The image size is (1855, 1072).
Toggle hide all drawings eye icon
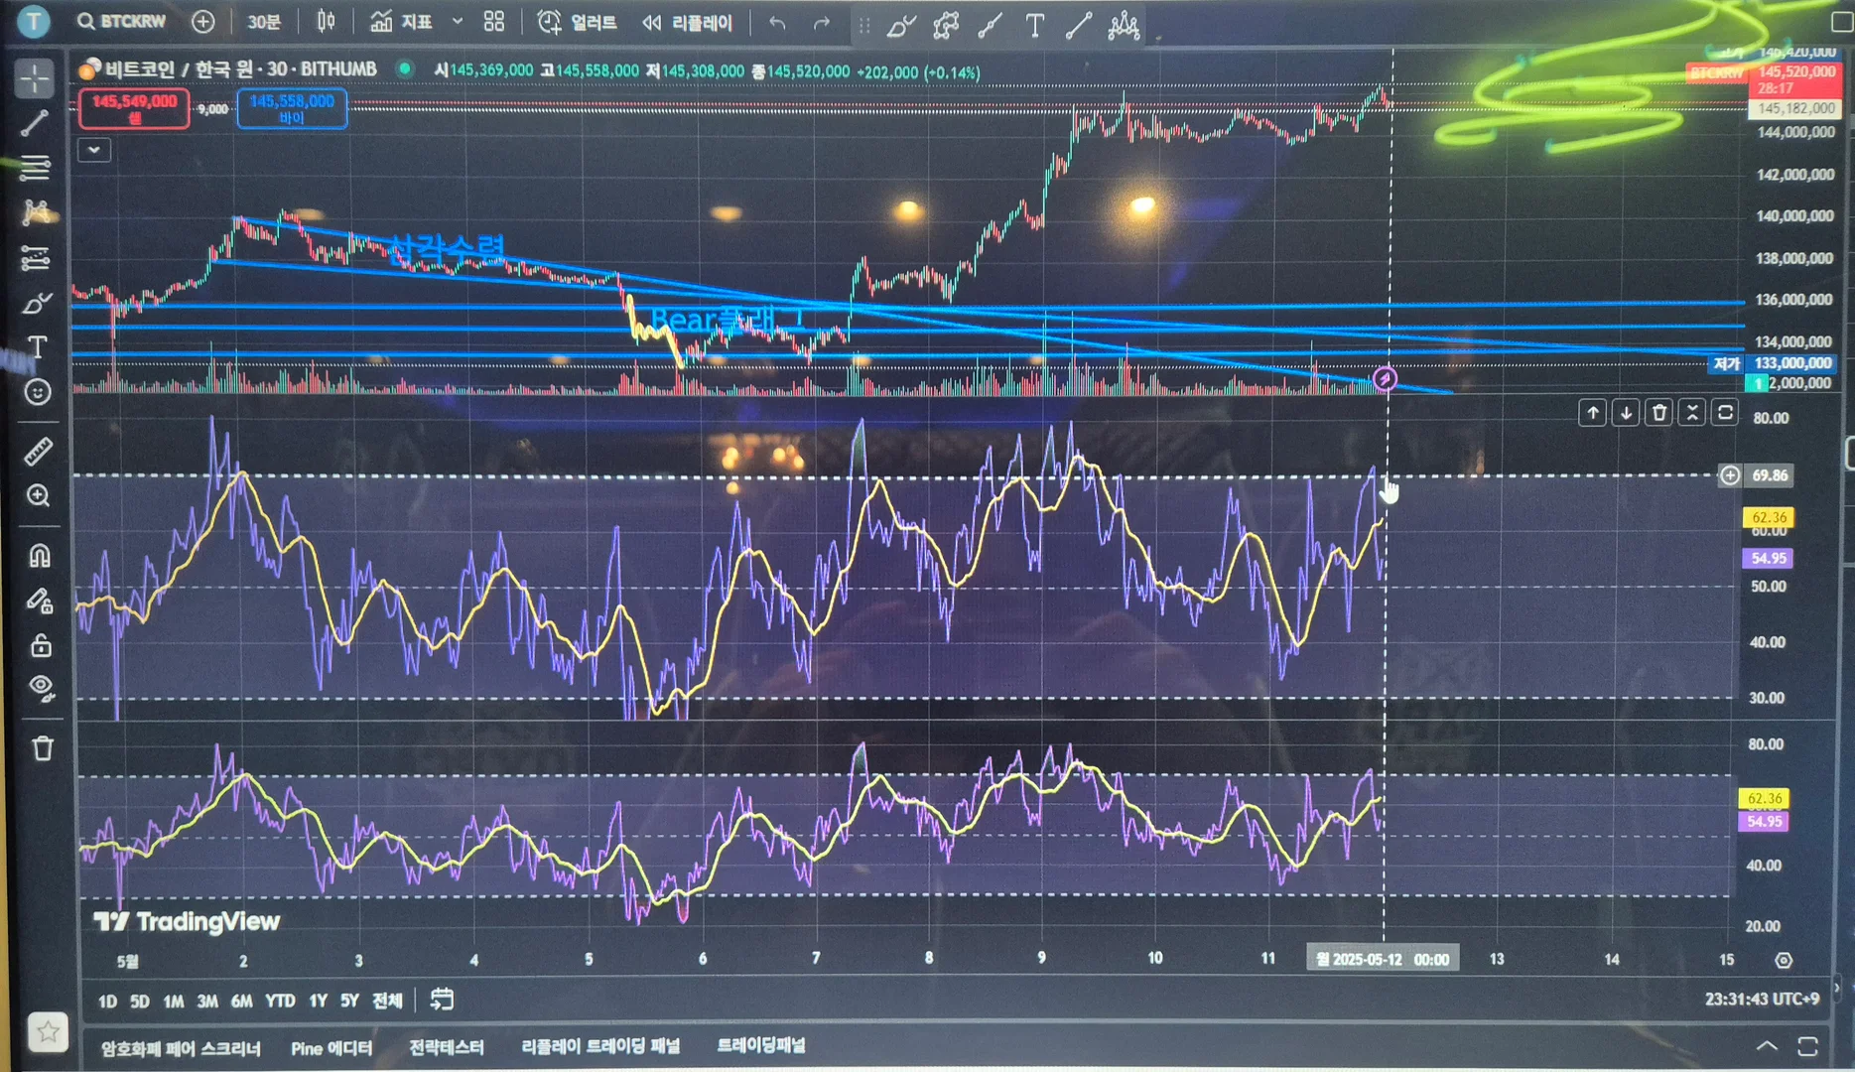click(x=40, y=687)
